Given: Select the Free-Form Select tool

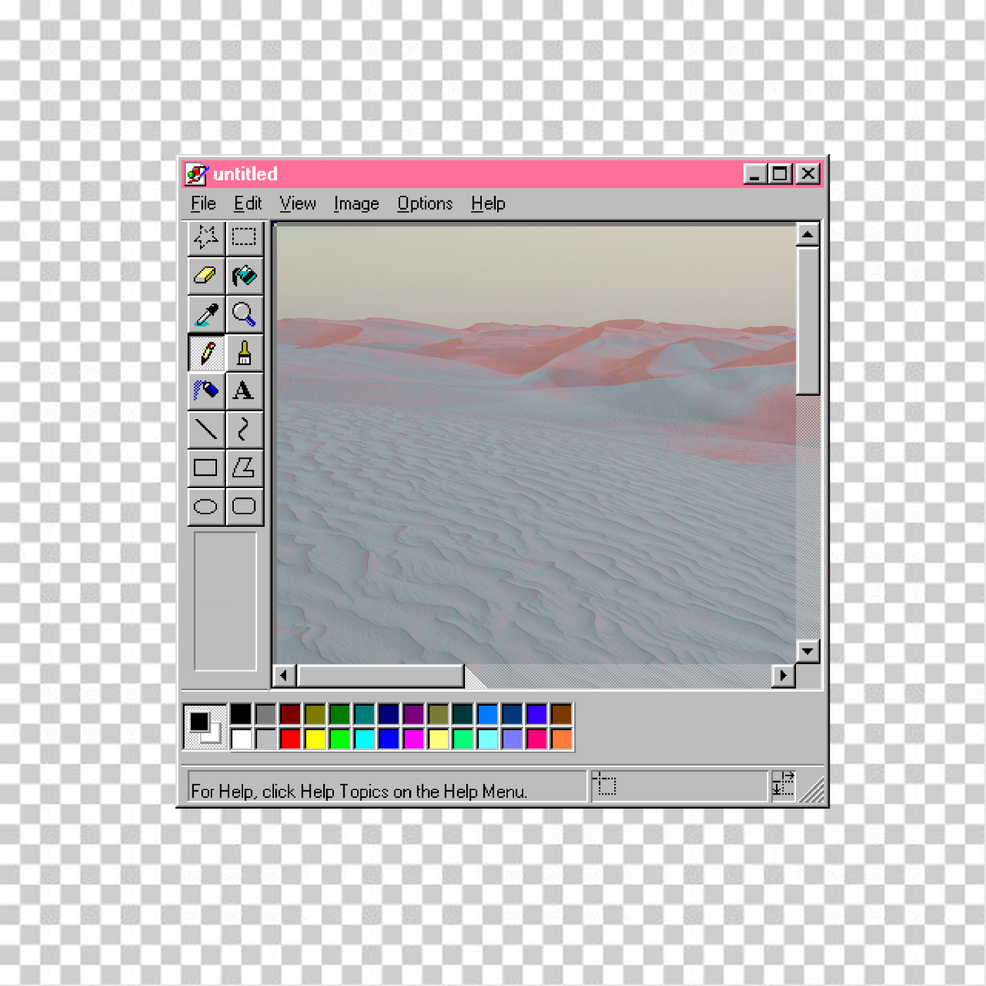Looking at the screenshot, I should pos(206,237).
